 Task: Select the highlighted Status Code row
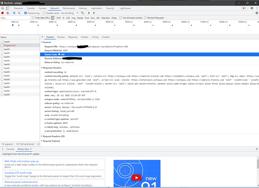point(150,55)
